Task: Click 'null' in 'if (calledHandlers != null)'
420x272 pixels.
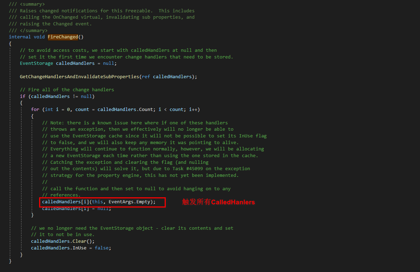Action: point(86,97)
